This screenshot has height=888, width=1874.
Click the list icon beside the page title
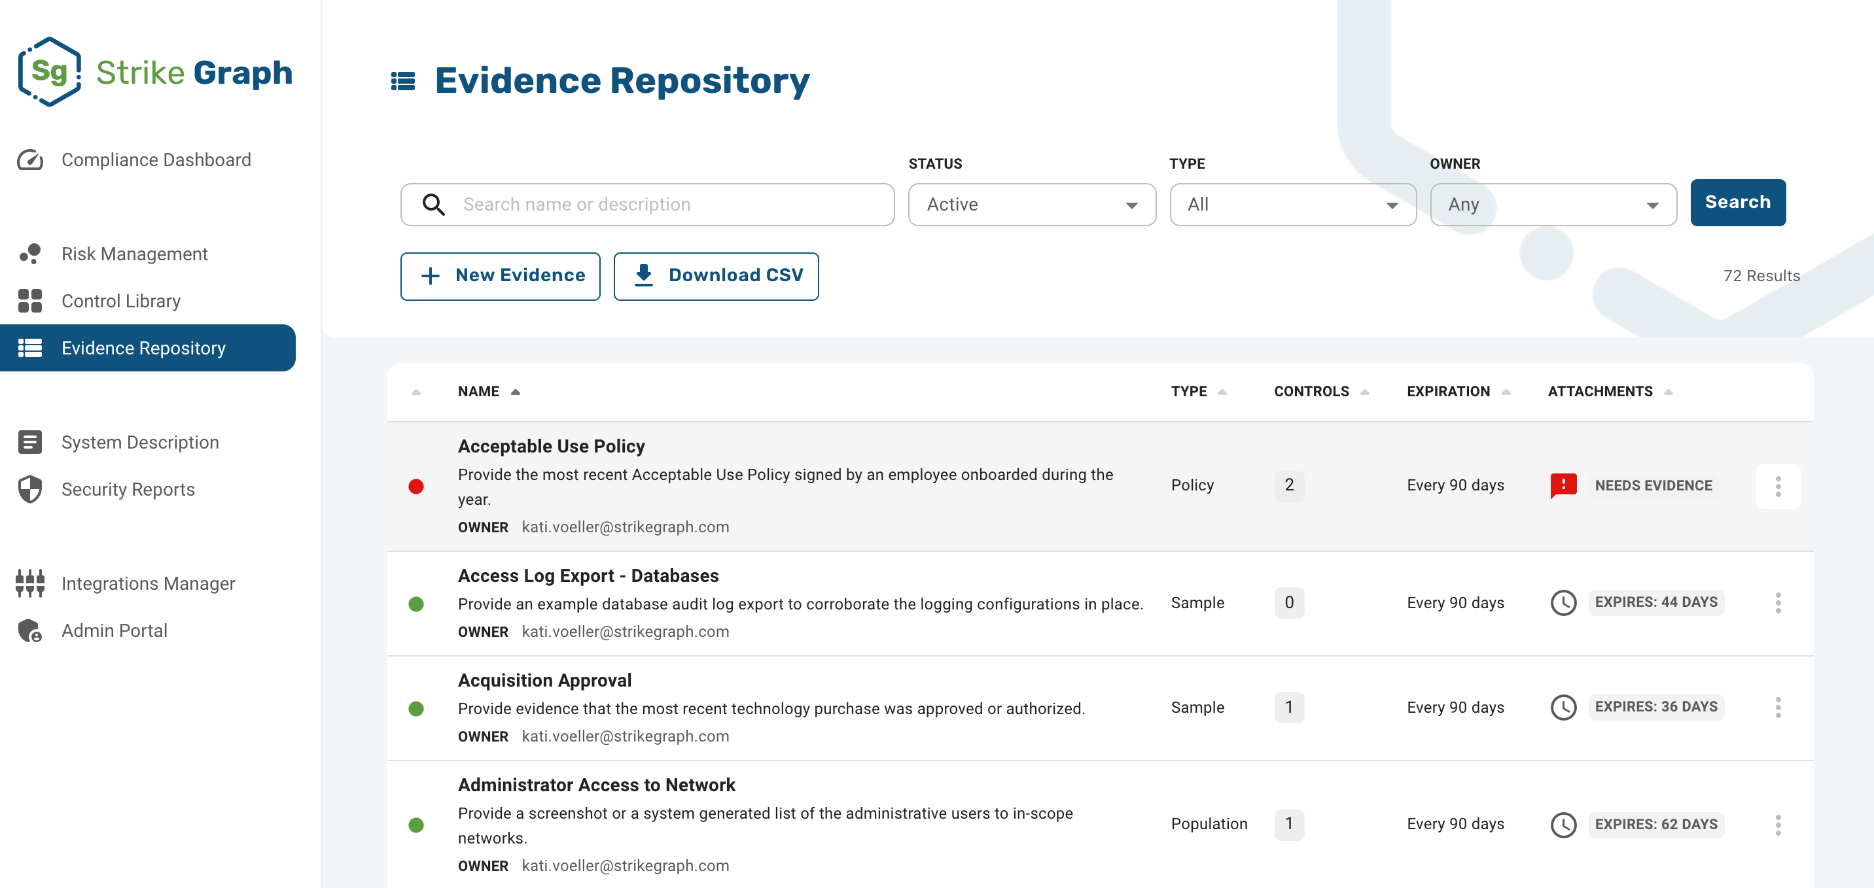(x=403, y=80)
